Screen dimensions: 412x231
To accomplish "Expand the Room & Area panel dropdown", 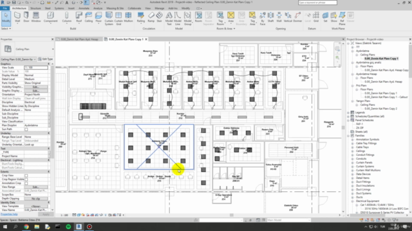I will 226,28.
